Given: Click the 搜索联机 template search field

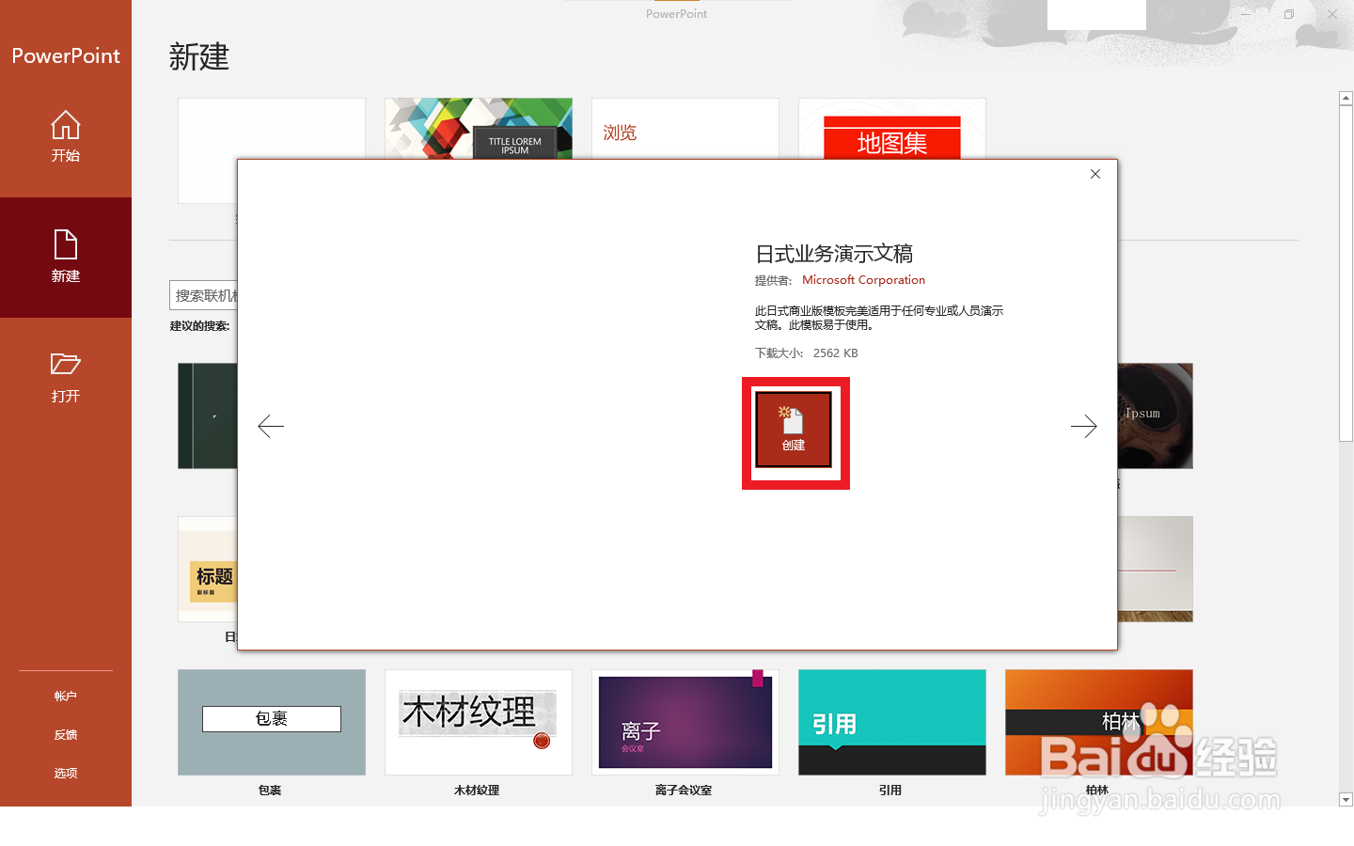Looking at the screenshot, I should (x=204, y=295).
